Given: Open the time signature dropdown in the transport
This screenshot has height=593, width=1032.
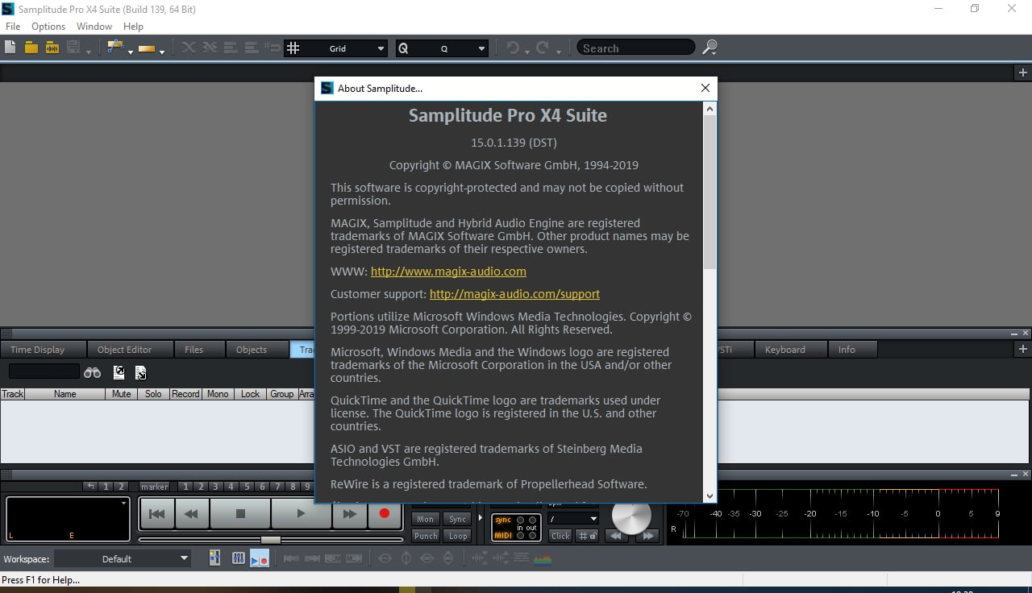Looking at the screenshot, I should pyautogui.click(x=573, y=519).
